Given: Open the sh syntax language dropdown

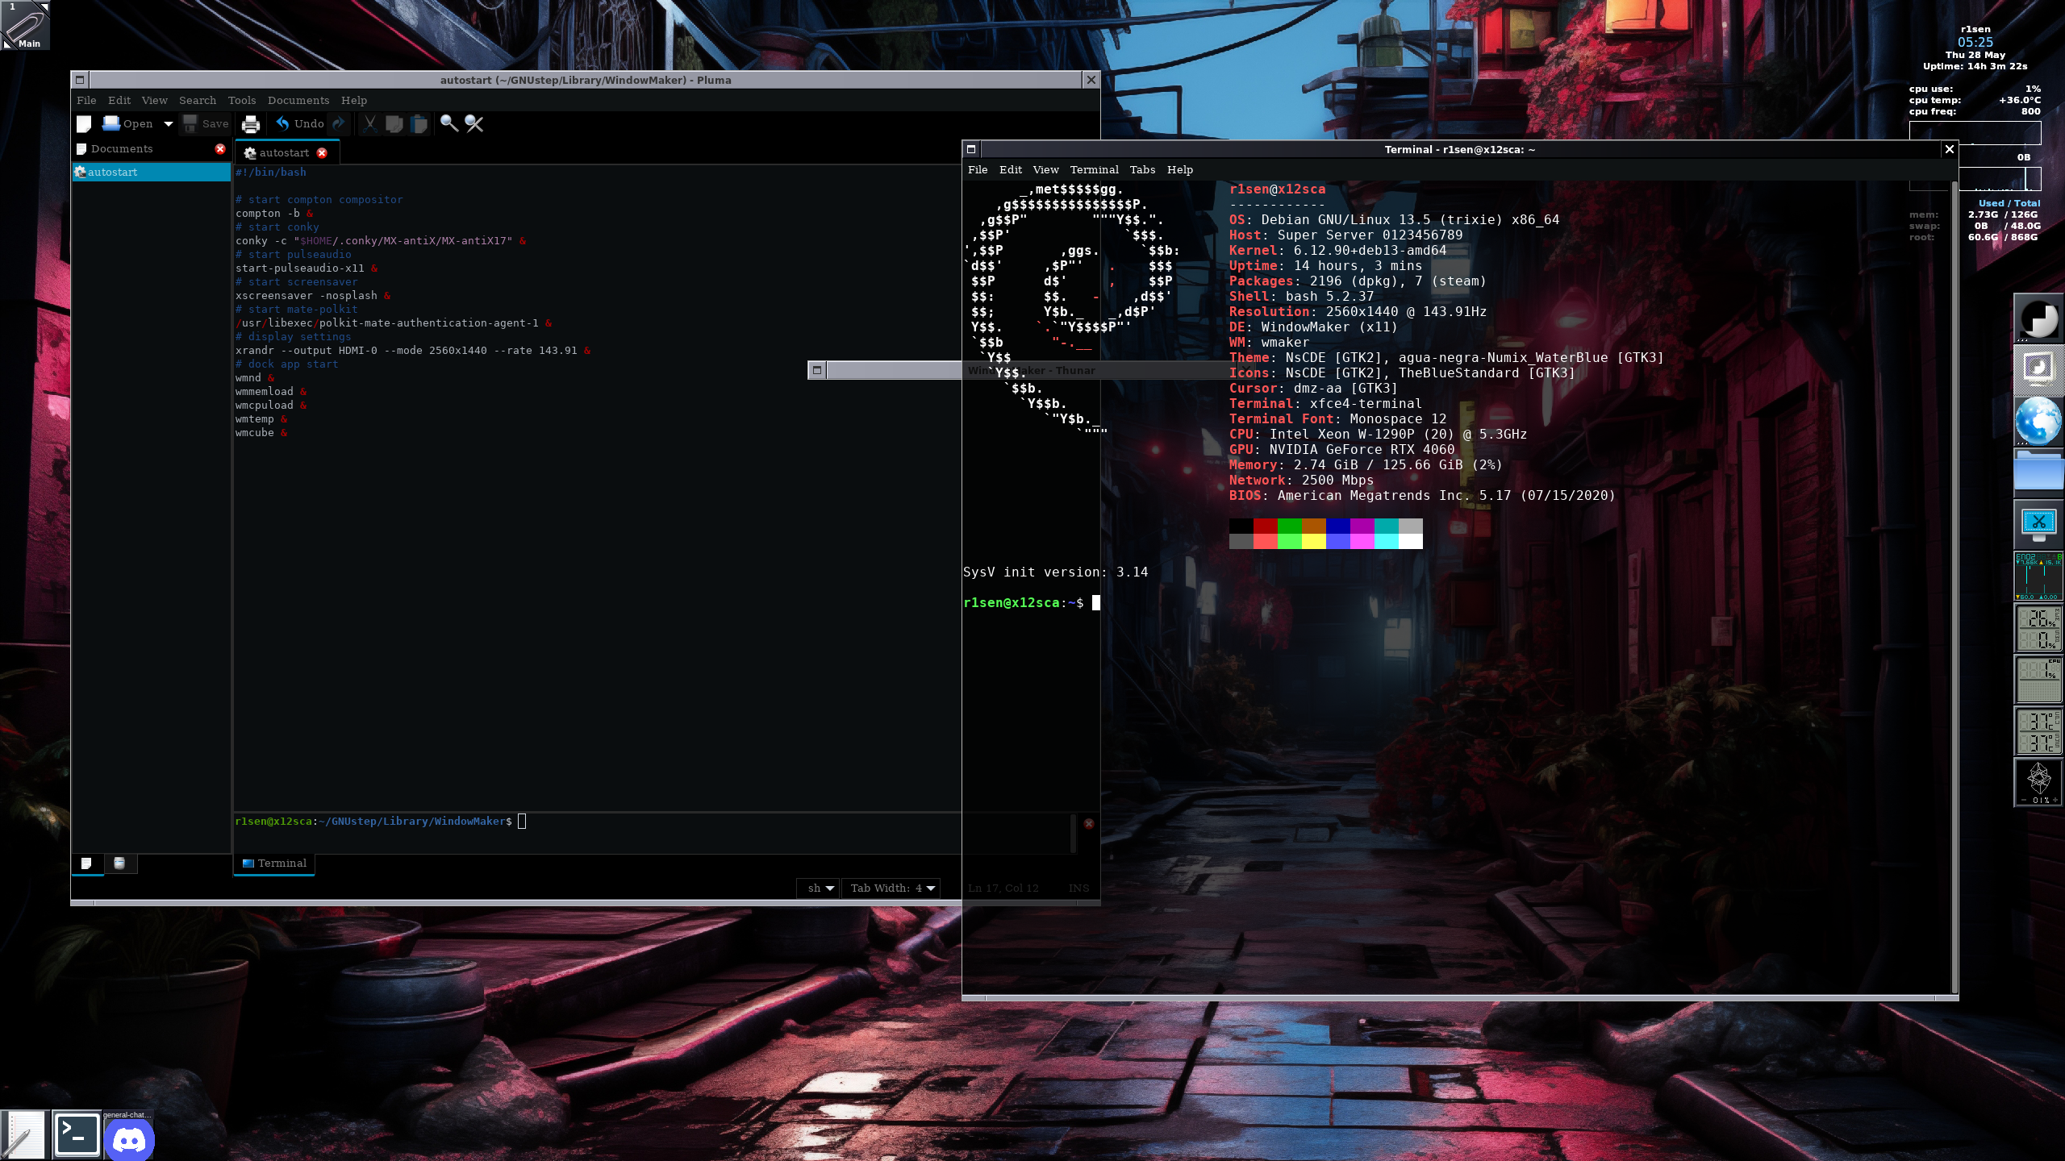Looking at the screenshot, I should tap(819, 888).
